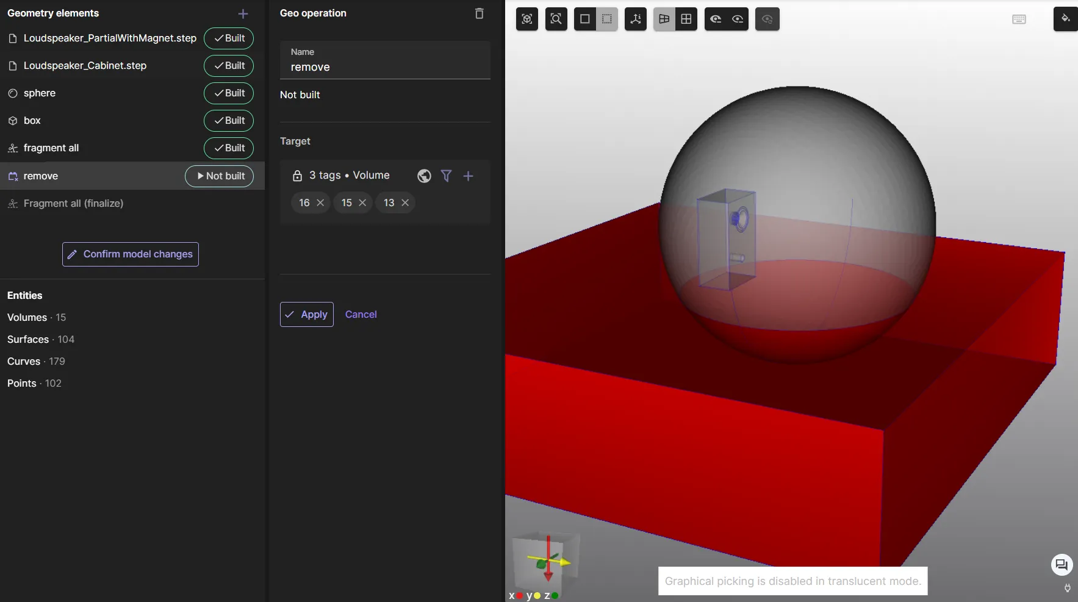Click the translucent mode picking notice
This screenshot has width=1078, height=602.
click(x=792, y=581)
